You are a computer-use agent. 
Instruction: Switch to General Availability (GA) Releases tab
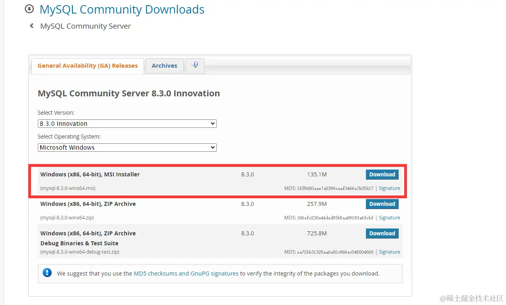88,66
